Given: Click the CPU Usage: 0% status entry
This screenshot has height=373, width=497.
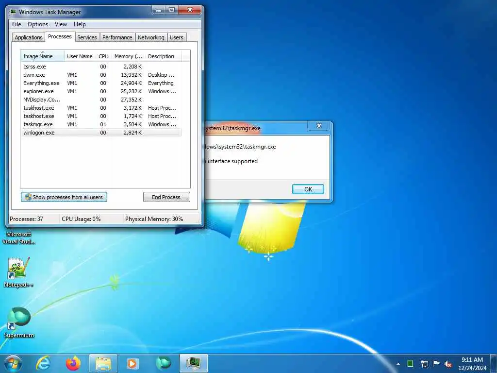Looking at the screenshot, I should (81, 219).
